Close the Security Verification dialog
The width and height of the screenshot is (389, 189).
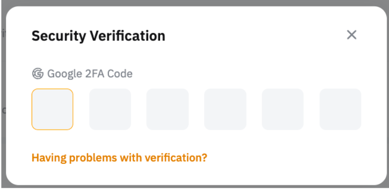pyautogui.click(x=351, y=35)
